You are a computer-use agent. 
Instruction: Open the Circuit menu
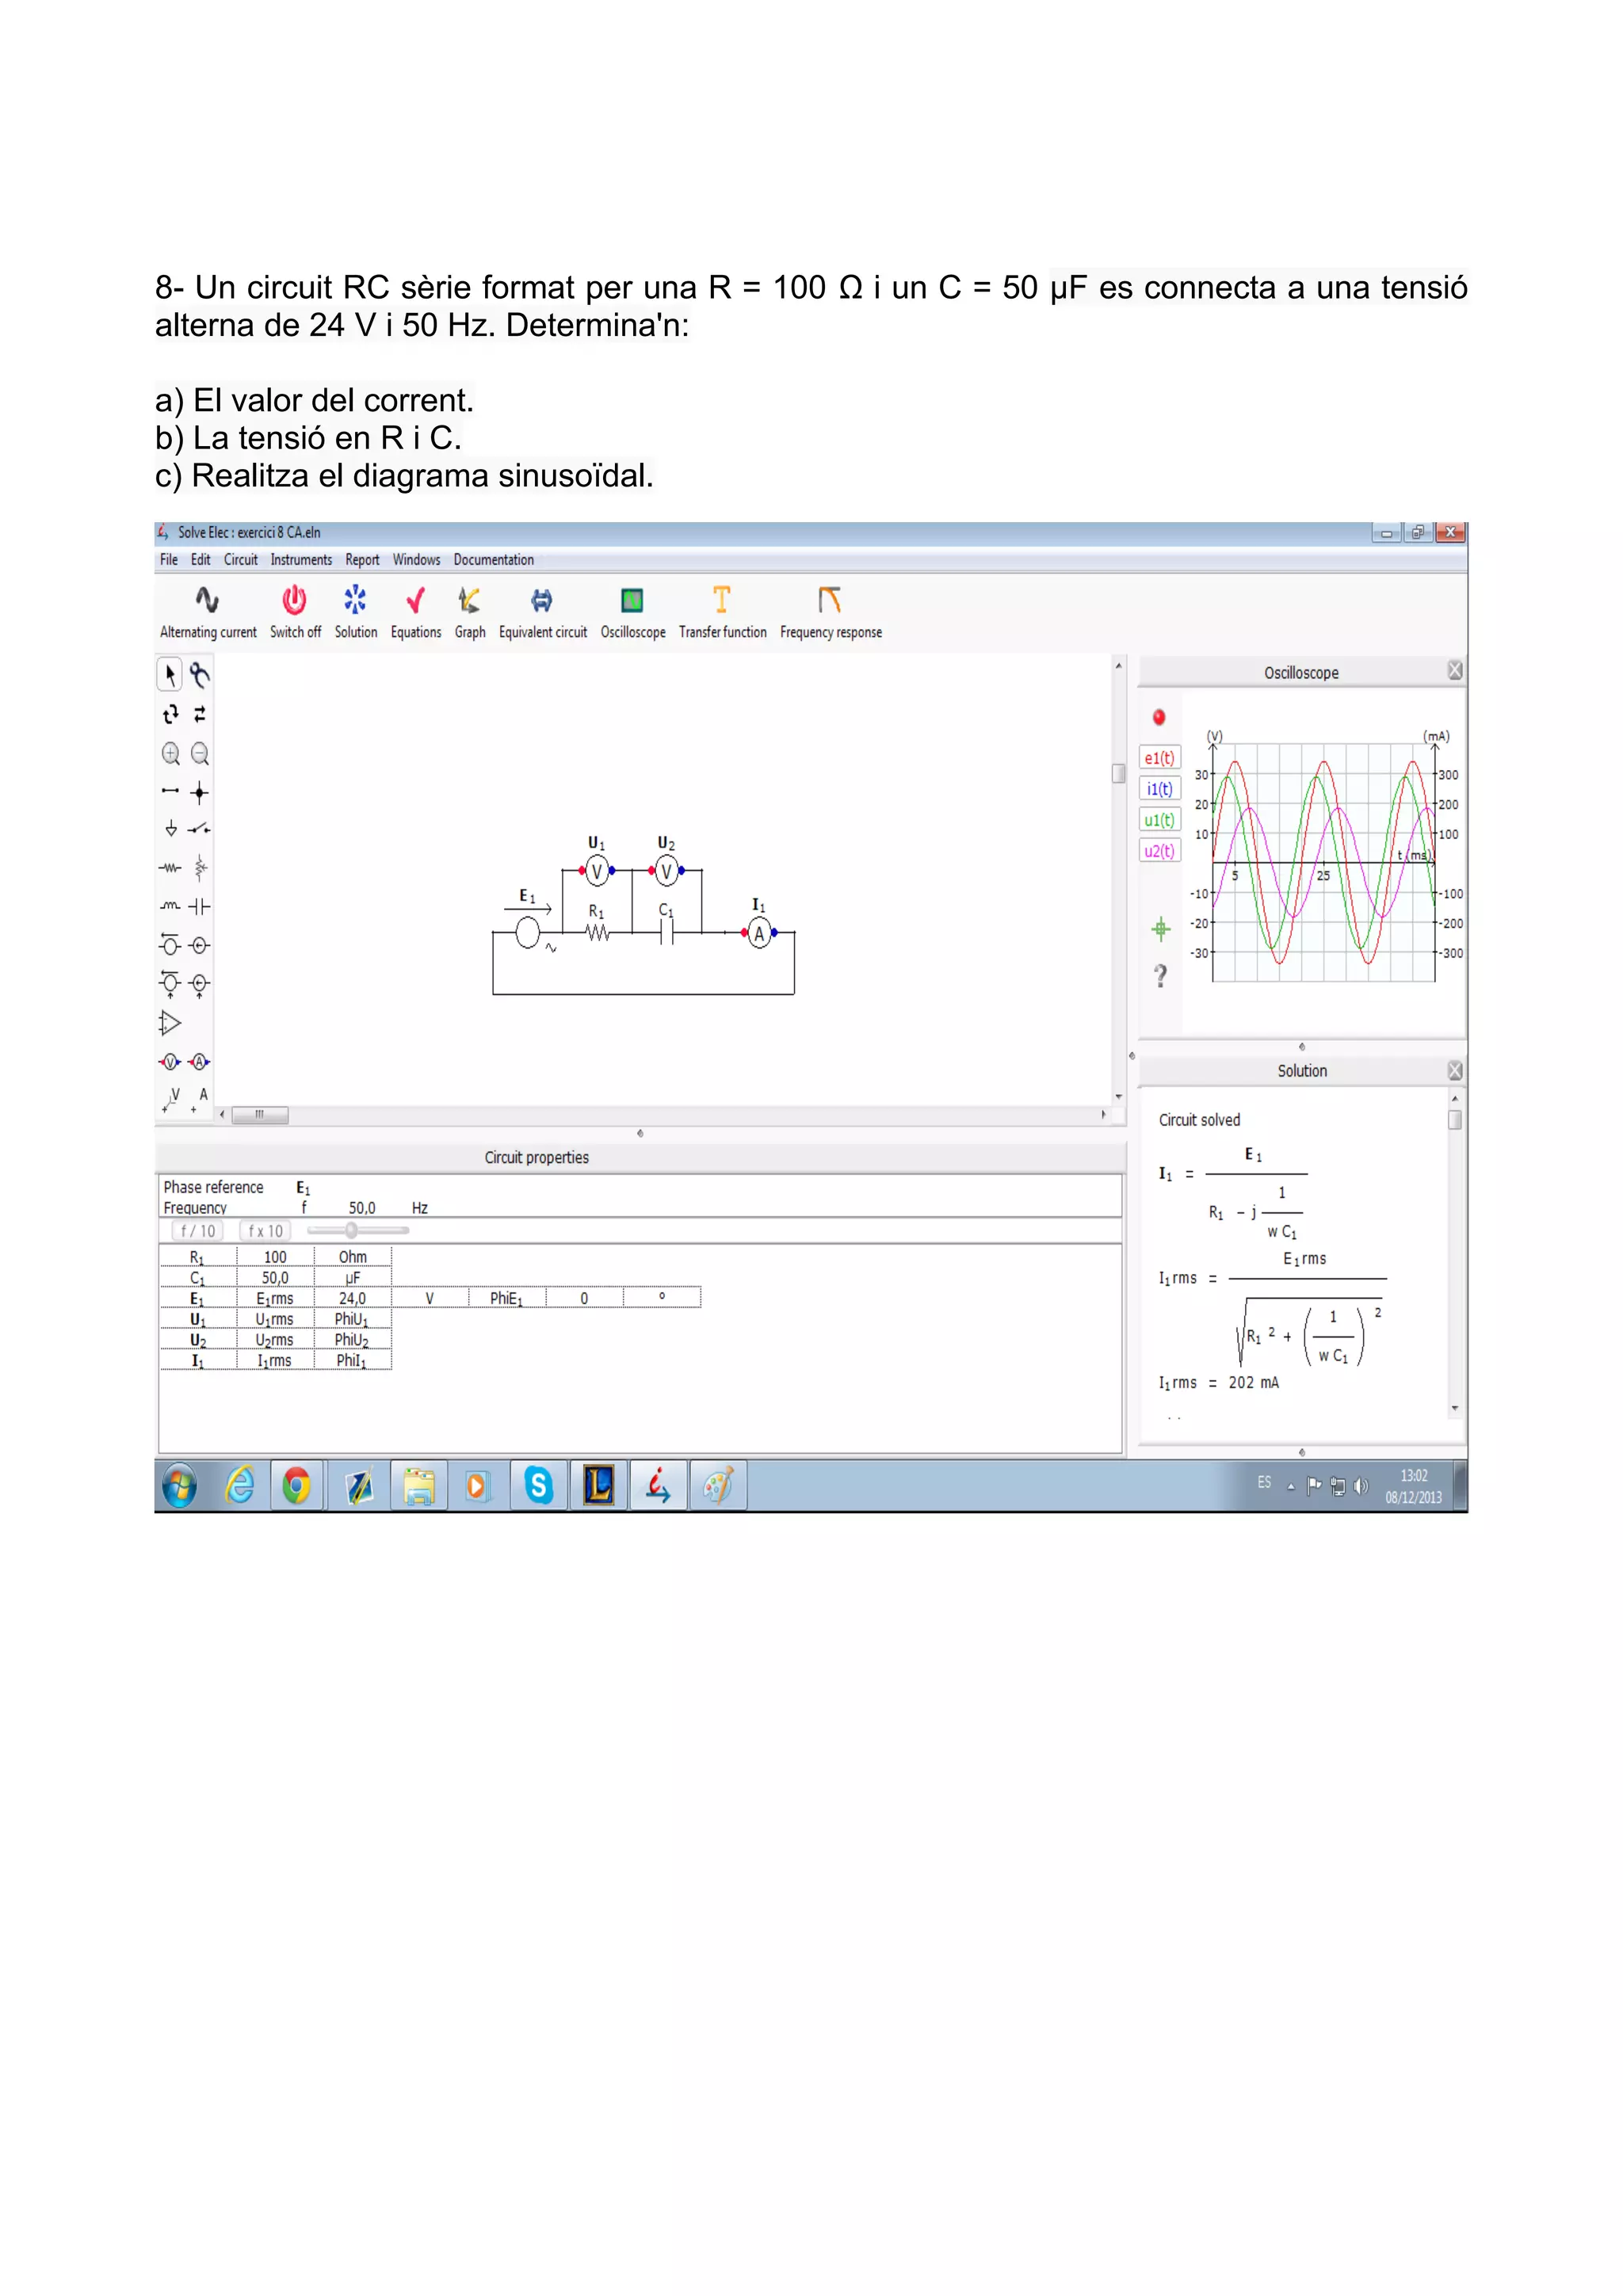tap(241, 560)
